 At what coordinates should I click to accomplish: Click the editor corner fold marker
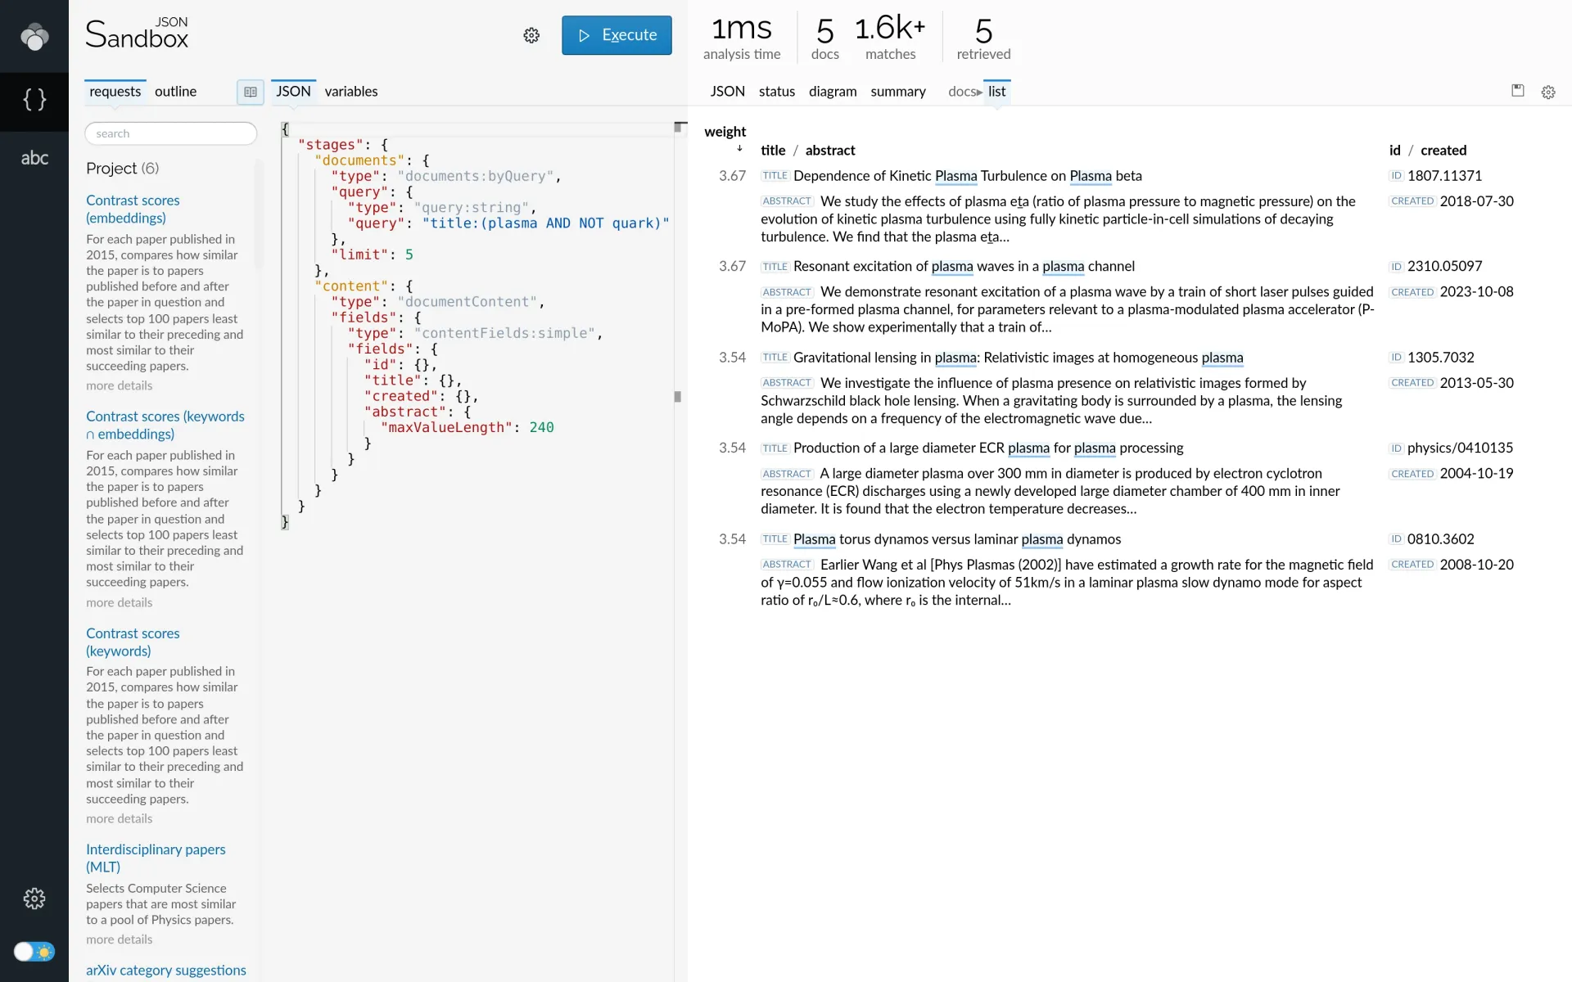[x=680, y=127]
